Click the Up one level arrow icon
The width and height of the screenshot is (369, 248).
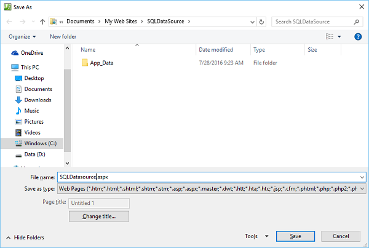(x=42, y=22)
